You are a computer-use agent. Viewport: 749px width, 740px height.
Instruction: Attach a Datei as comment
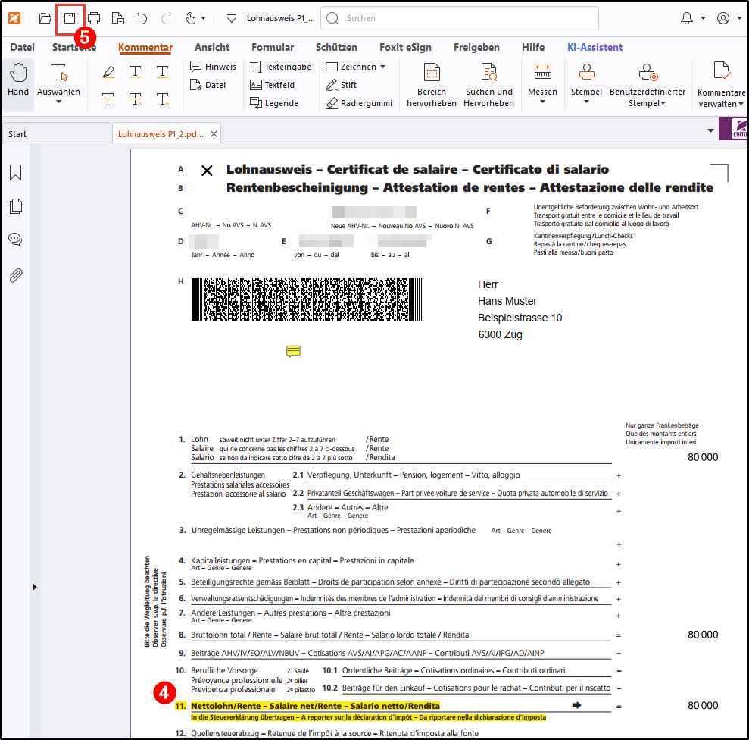click(208, 85)
